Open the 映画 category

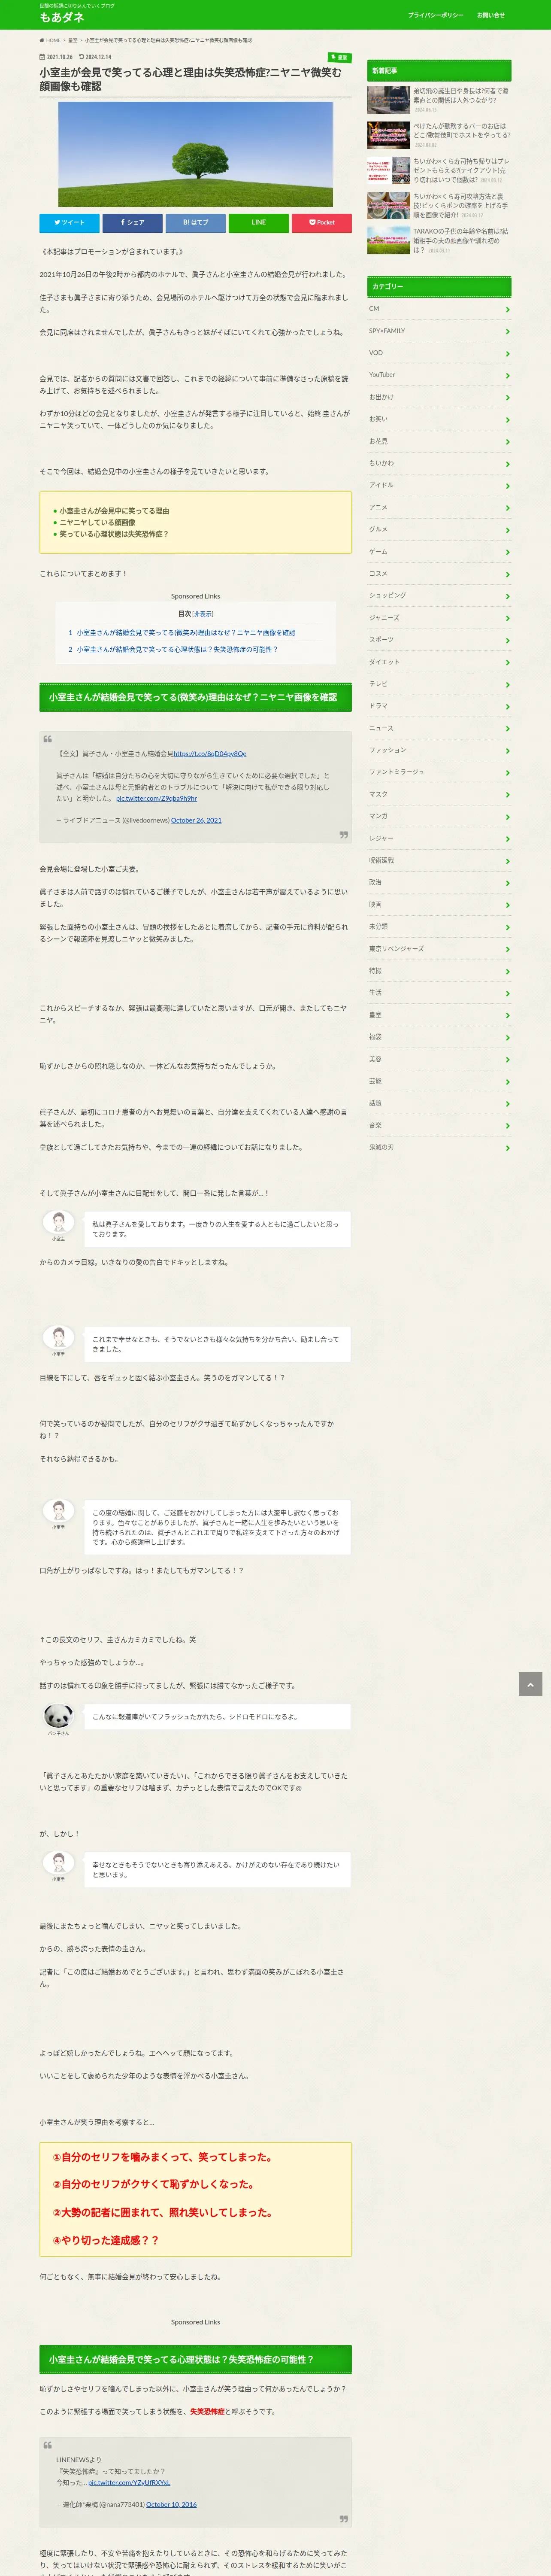coord(439,905)
